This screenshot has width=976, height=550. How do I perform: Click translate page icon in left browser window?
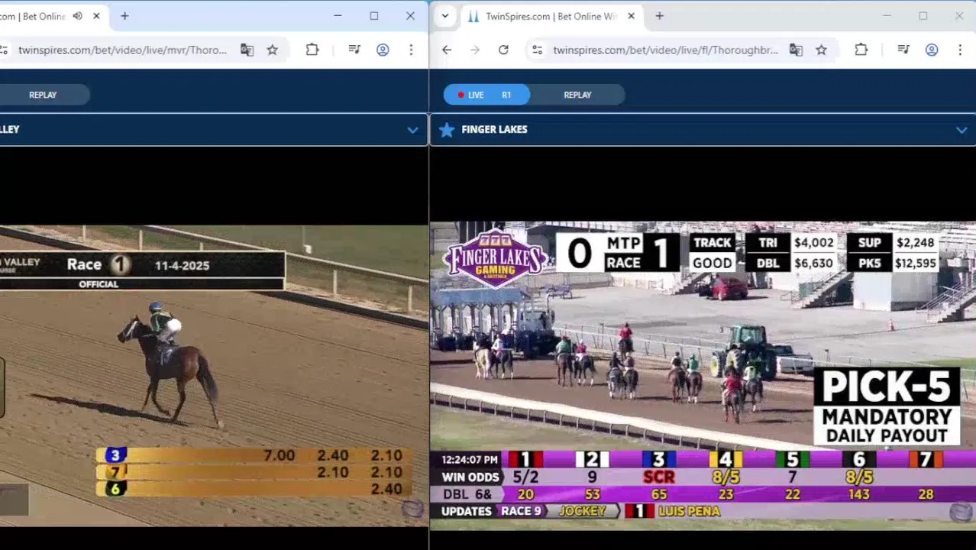[x=247, y=50]
